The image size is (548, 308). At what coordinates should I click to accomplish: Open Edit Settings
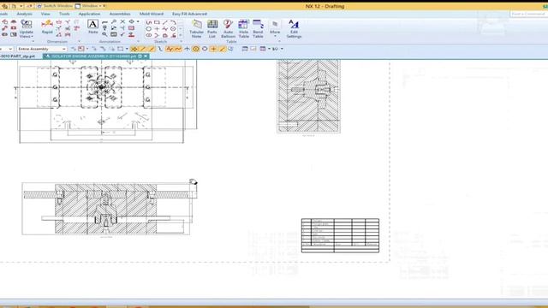tap(294, 28)
